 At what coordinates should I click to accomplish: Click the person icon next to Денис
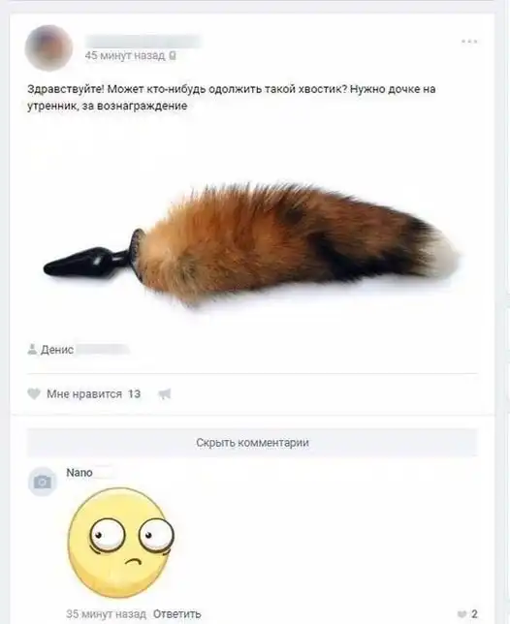32,350
